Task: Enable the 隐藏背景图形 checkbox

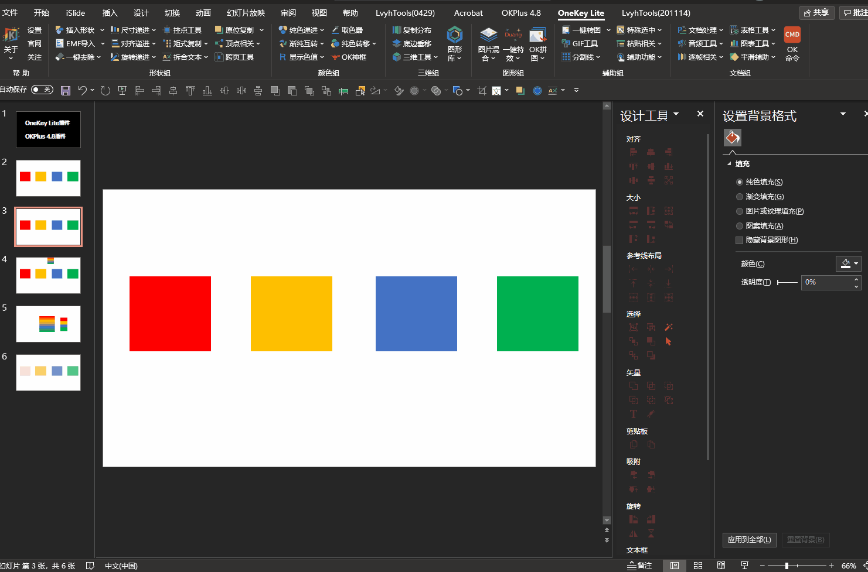Action: pos(740,240)
